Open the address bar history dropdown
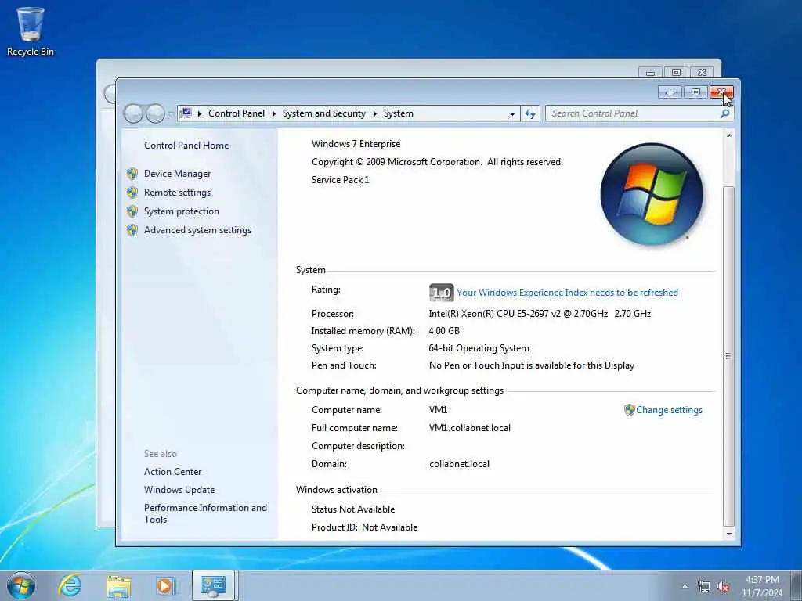802x601 pixels. pyautogui.click(x=512, y=113)
